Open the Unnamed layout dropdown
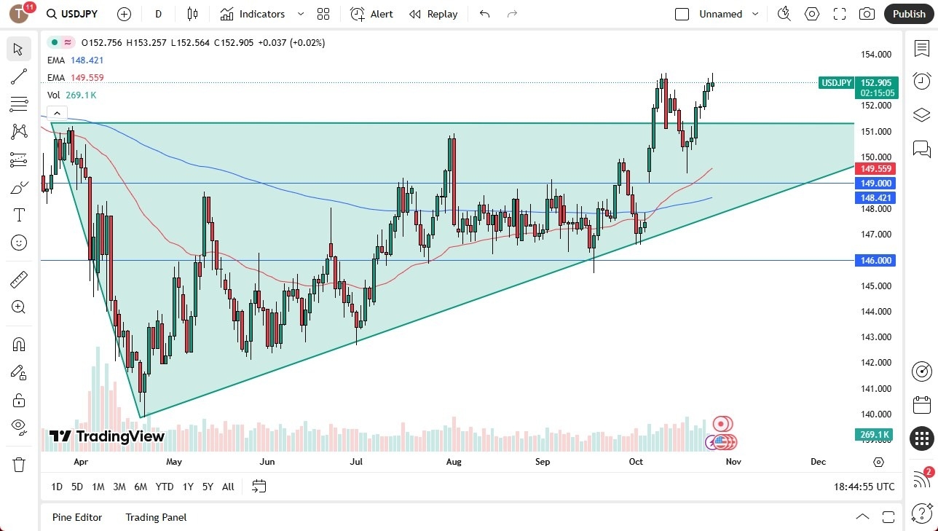938x531 pixels. click(x=755, y=13)
